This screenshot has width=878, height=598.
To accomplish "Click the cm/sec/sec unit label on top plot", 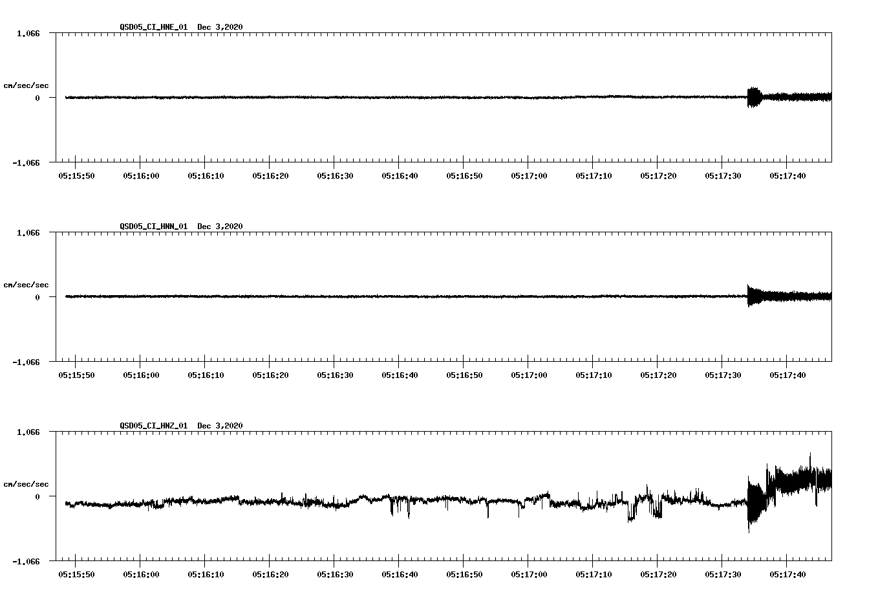I will 26,85.
